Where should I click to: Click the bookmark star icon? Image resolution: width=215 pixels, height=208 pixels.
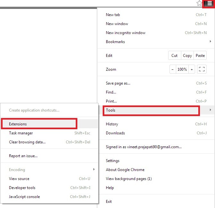click(x=199, y=4)
